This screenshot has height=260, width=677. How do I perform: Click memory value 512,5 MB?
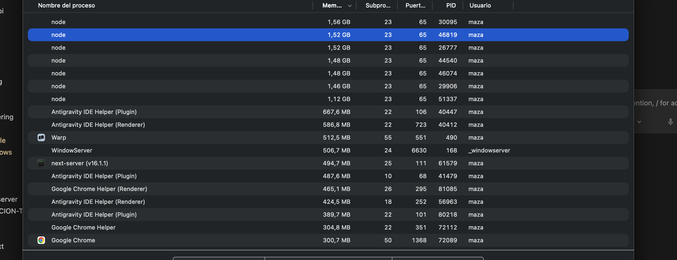[x=337, y=137]
